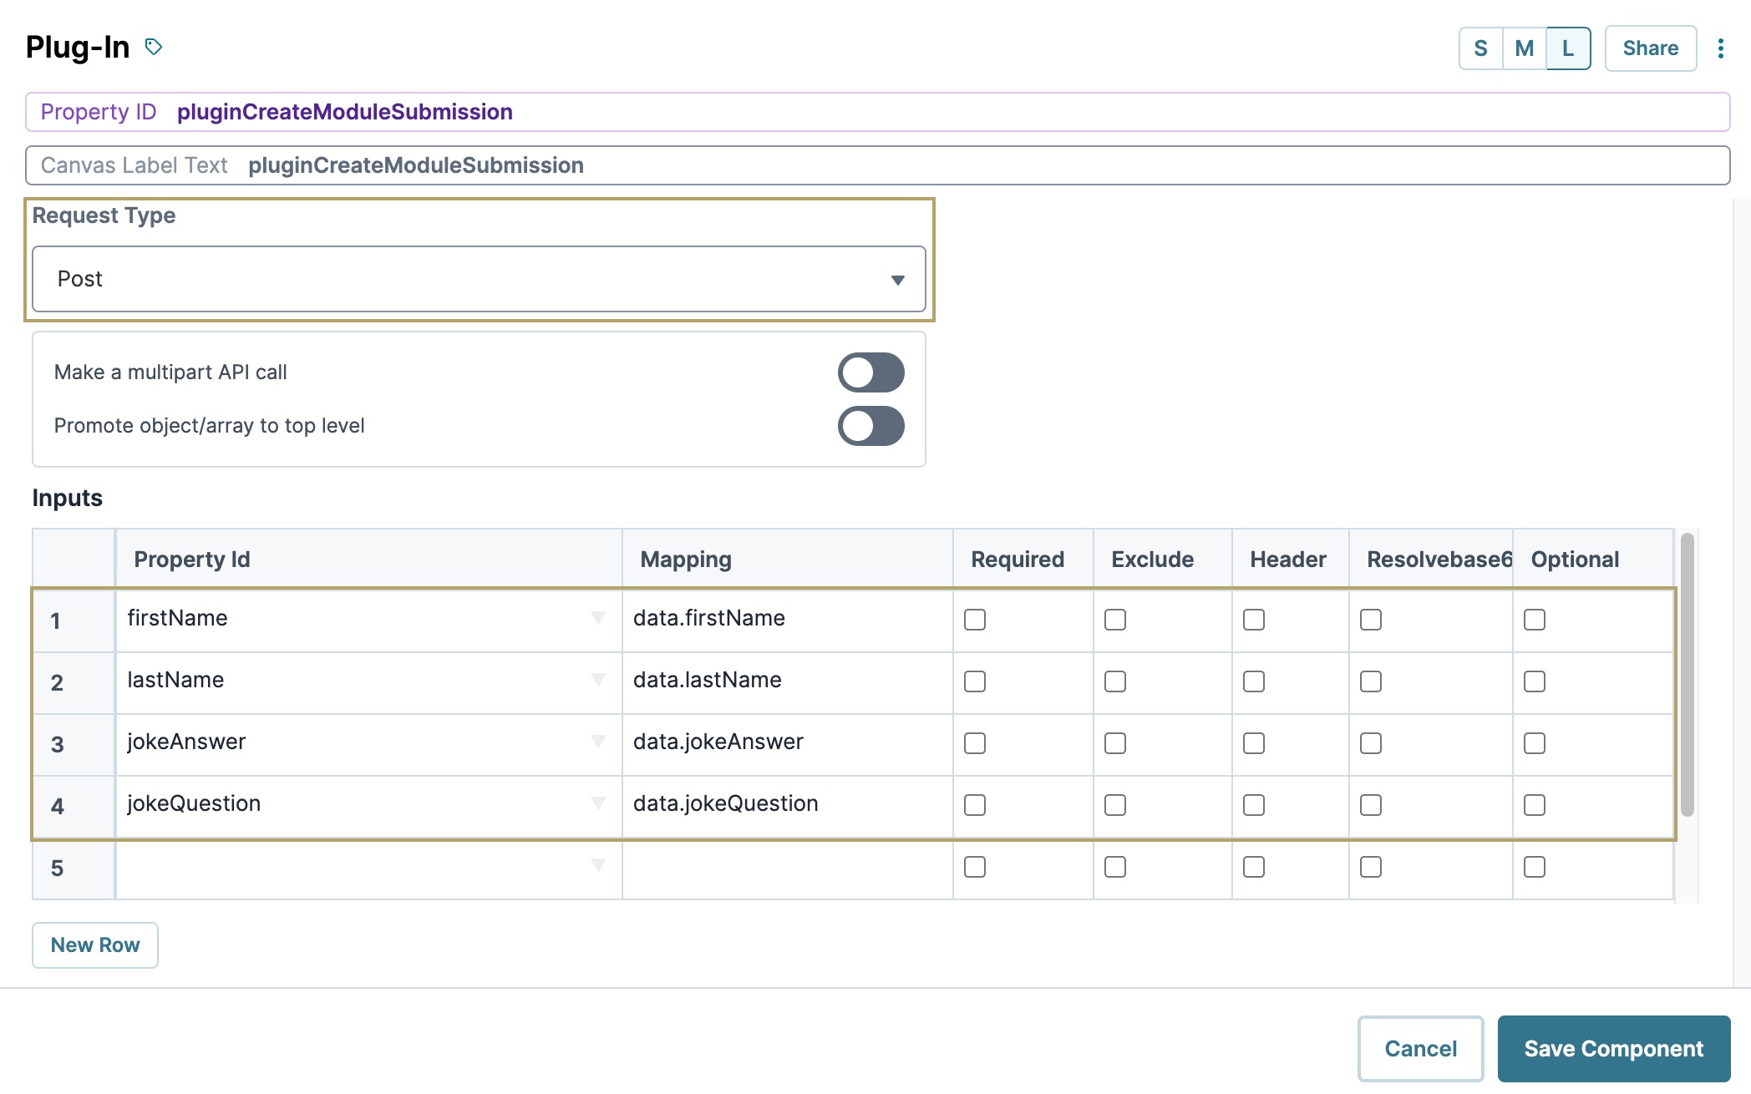Image resolution: width=1751 pixels, height=1094 pixels.
Task: Switch to medium M panel size
Action: [1524, 48]
